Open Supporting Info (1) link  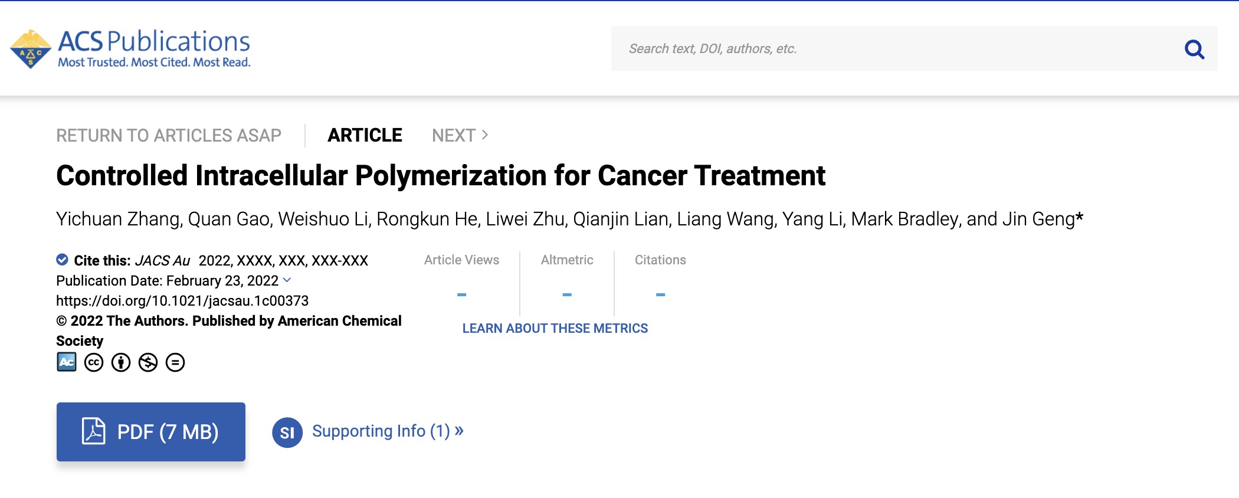tap(387, 431)
